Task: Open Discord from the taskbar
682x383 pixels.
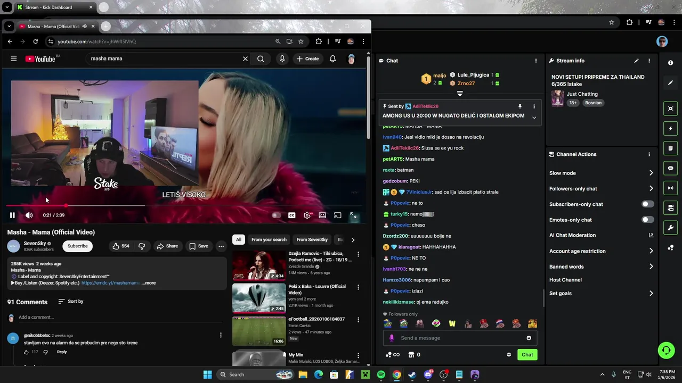Action: coord(428,375)
